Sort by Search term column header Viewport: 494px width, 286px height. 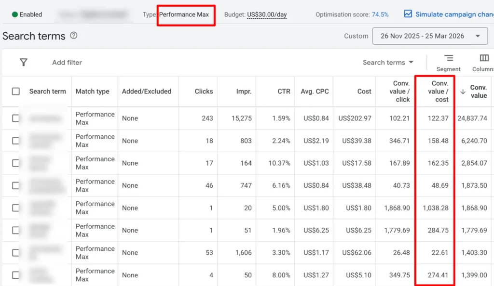coord(48,91)
